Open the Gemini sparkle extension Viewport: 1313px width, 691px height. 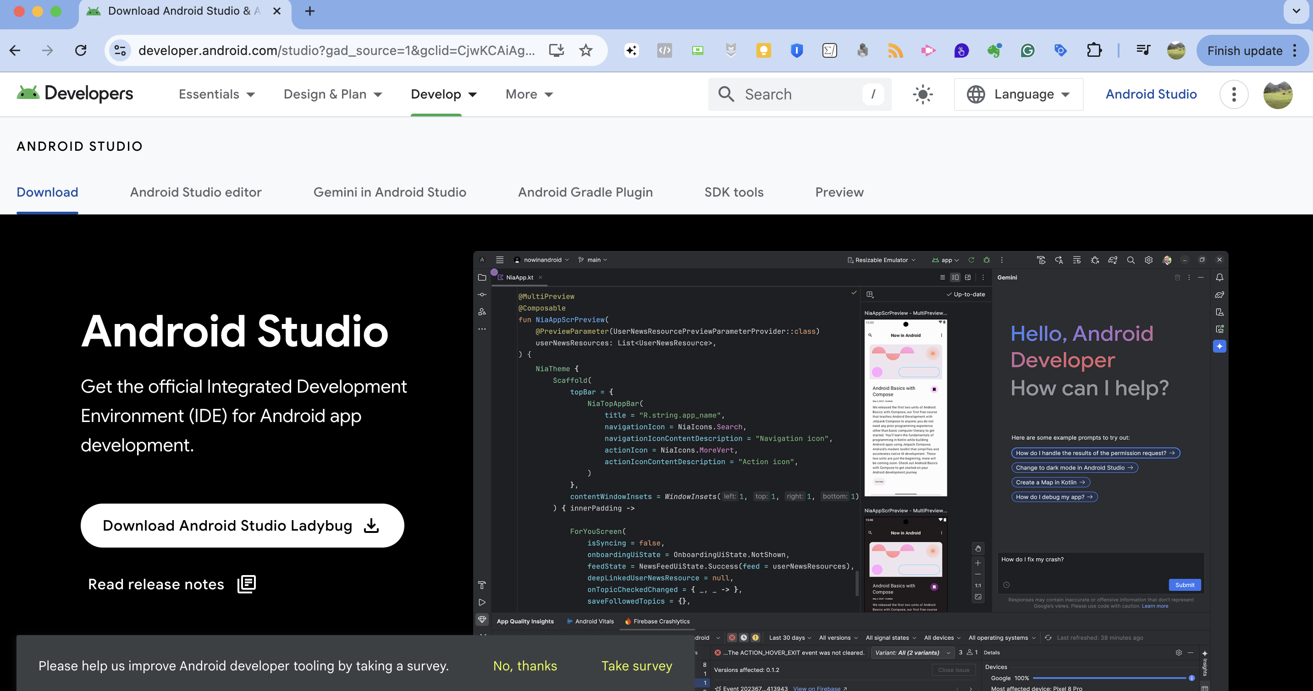coord(632,50)
